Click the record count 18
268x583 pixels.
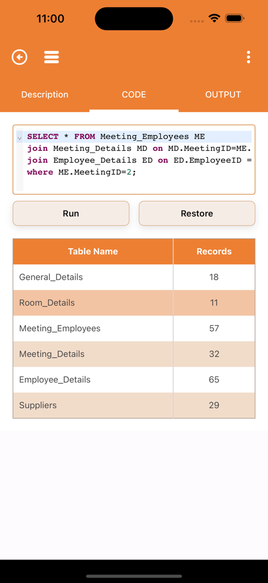(214, 277)
